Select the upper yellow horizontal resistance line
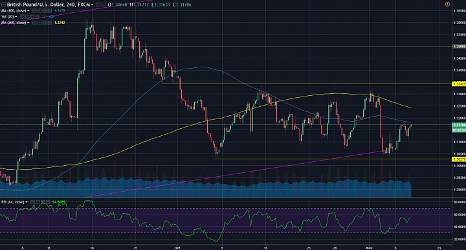 tap(306, 84)
